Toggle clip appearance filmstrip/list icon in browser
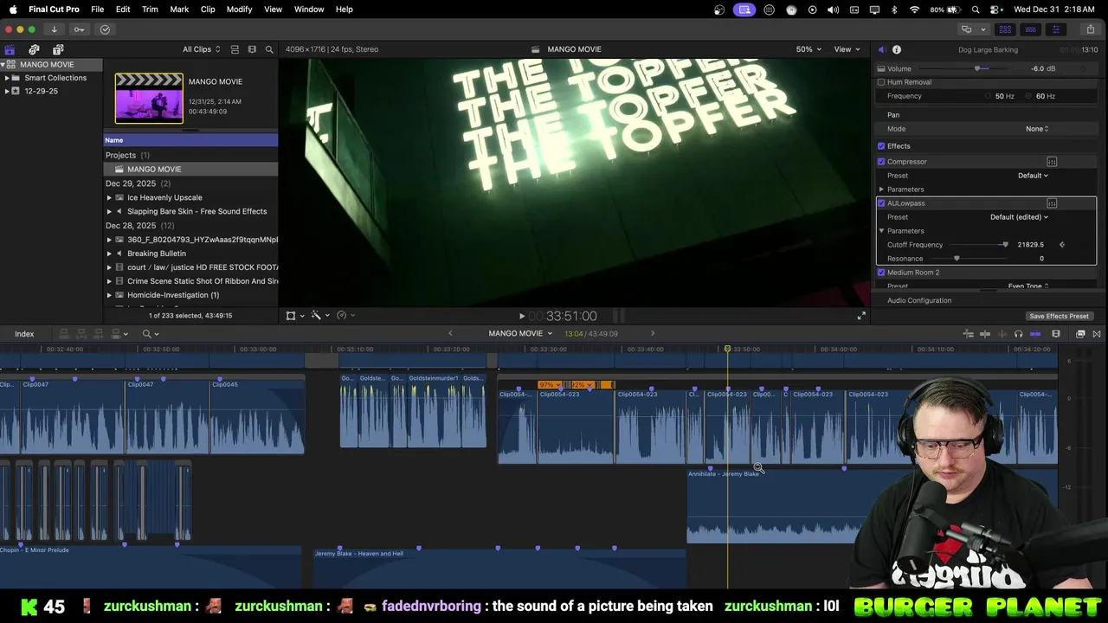 (x=235, y=49)
